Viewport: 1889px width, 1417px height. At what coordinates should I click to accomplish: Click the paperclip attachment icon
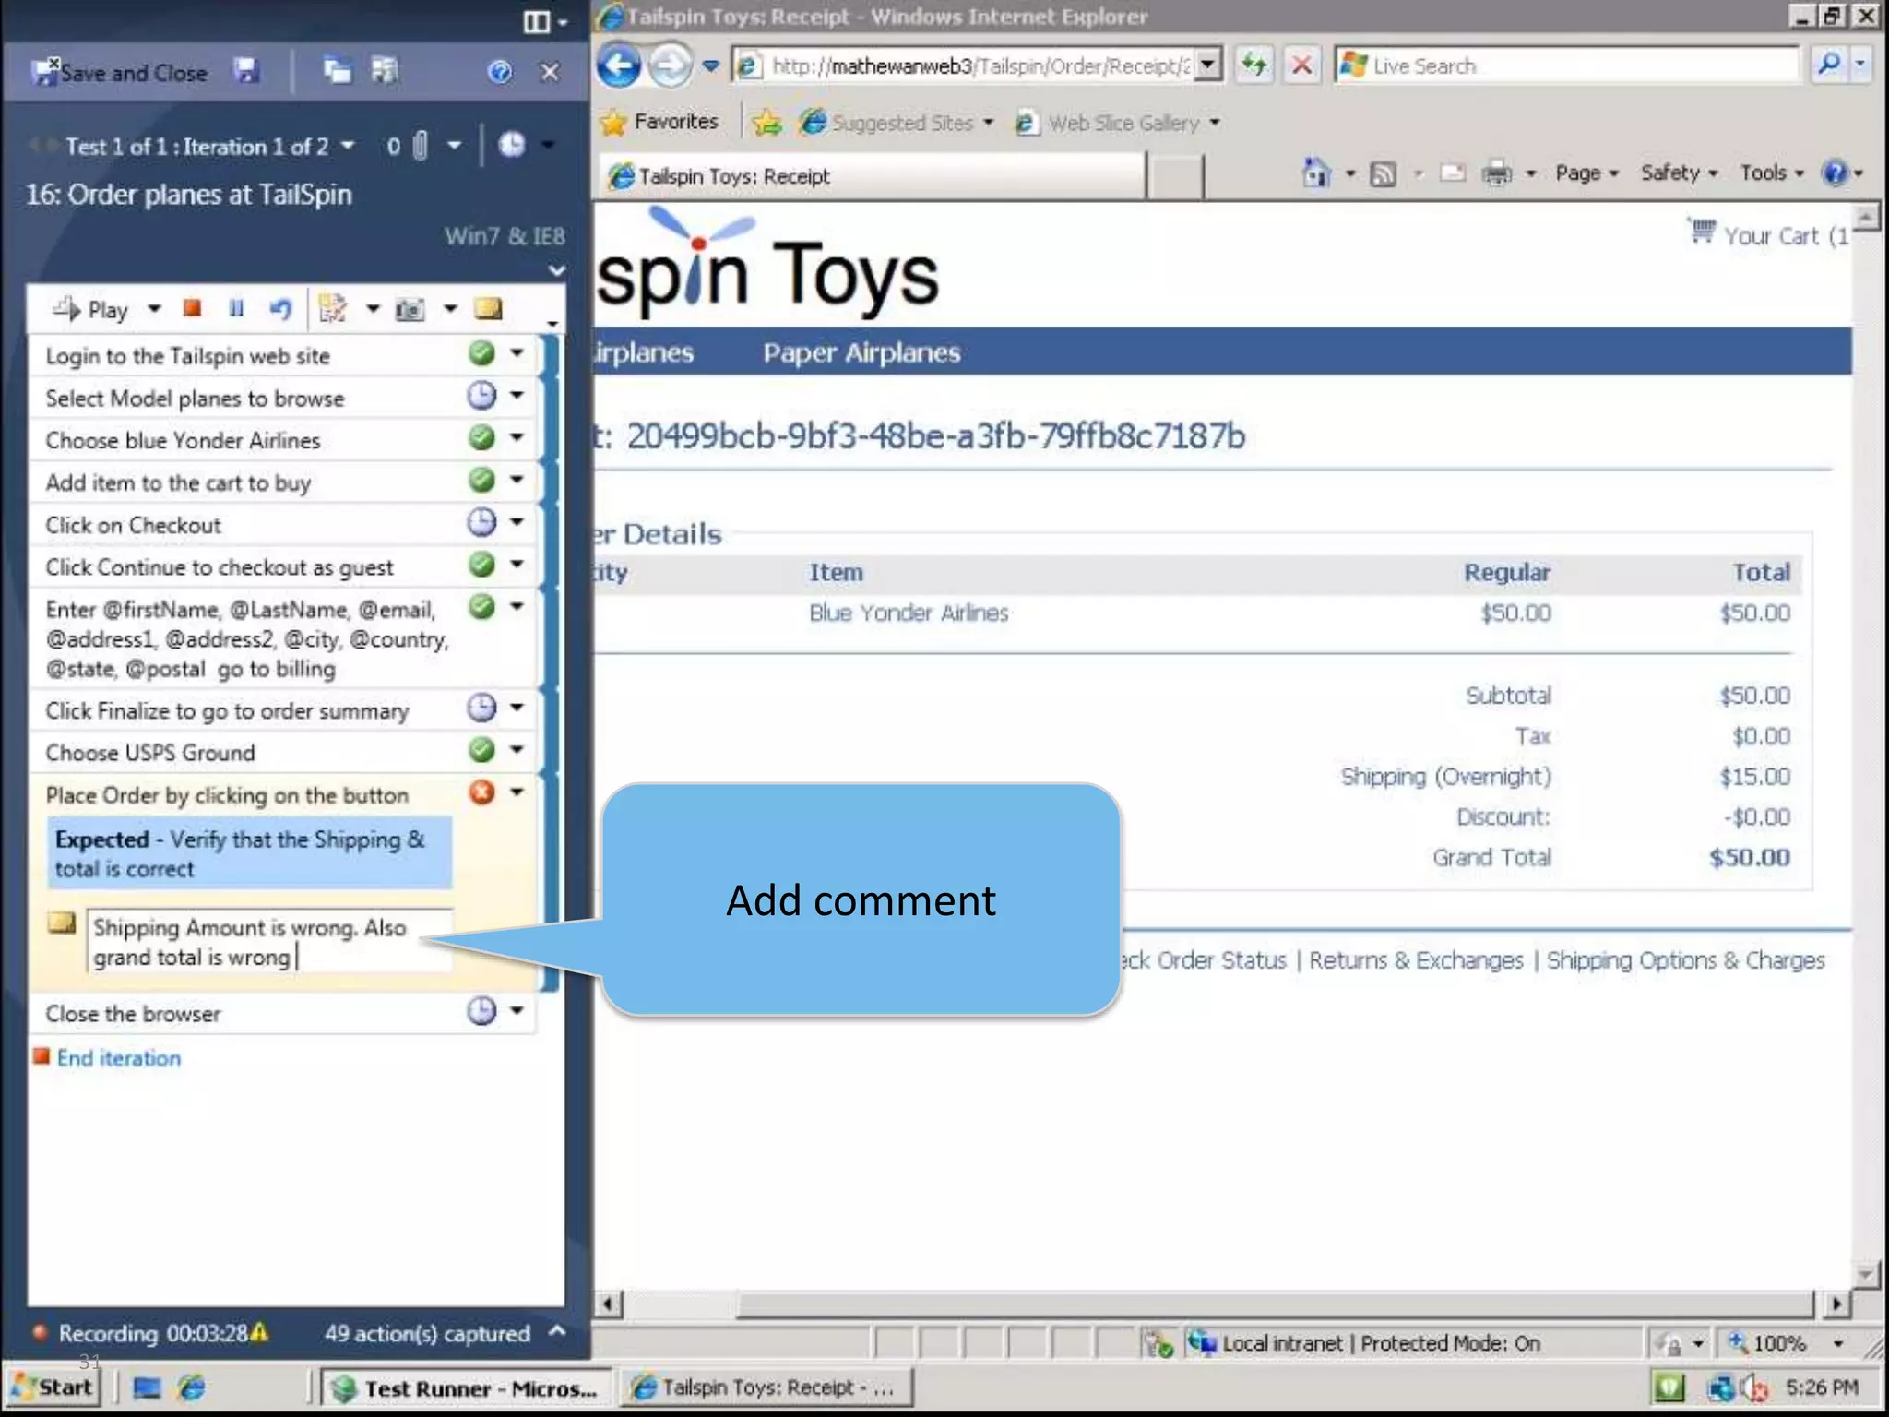point(420,146)
